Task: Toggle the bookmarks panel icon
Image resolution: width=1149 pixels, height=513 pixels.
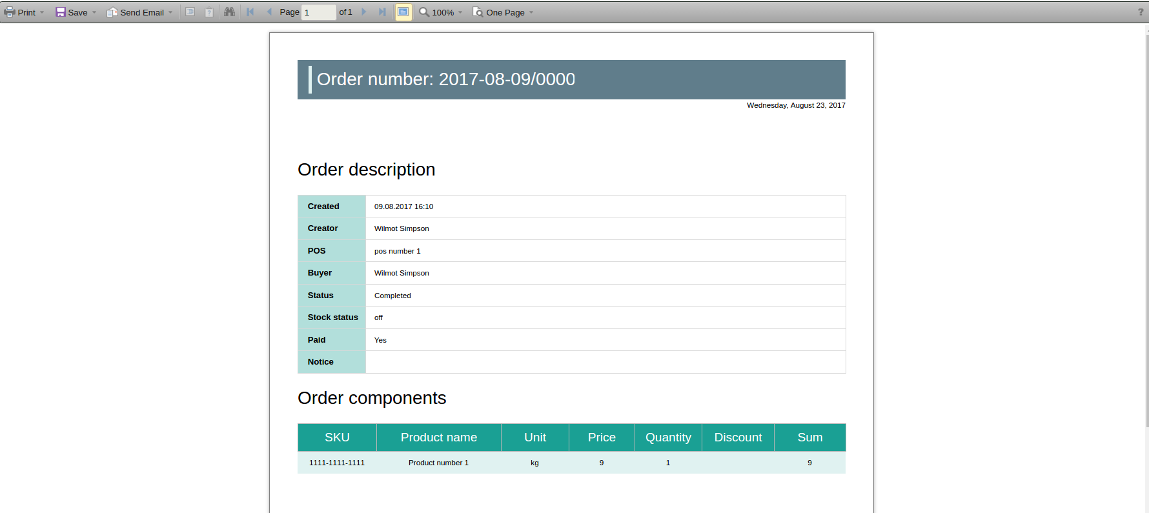Action: [190, 12]
